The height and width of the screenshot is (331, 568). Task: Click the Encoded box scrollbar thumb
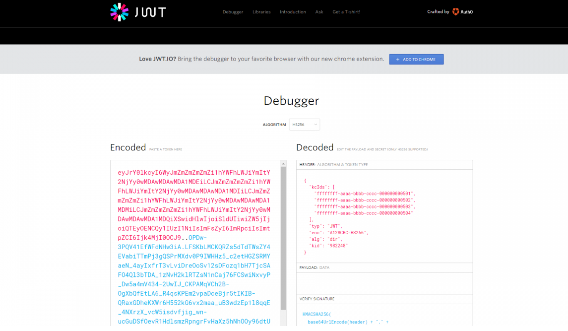(283, 238)
